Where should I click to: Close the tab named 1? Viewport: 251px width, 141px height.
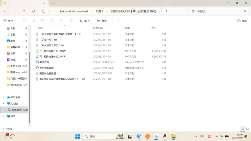[44, 3]
